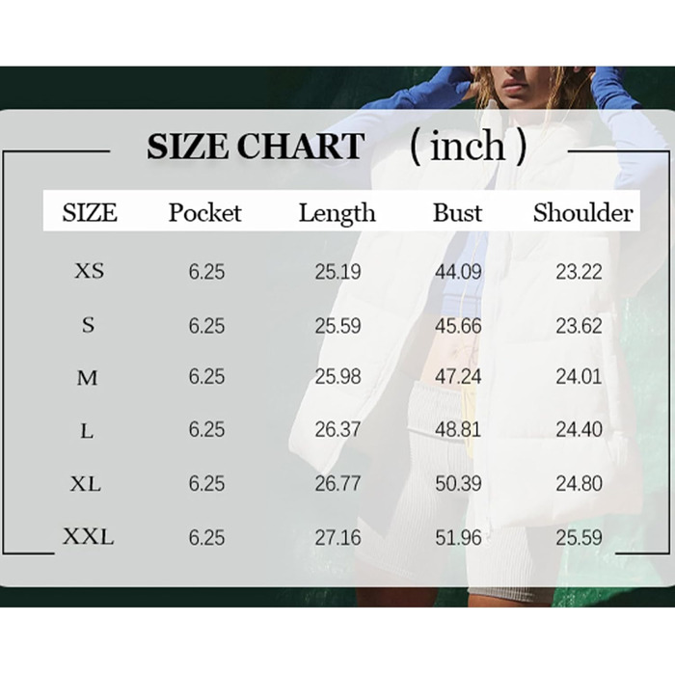Click the SIZE CHART title
The height and width of the screenshot is (675, 675).
tap(256, 147)
